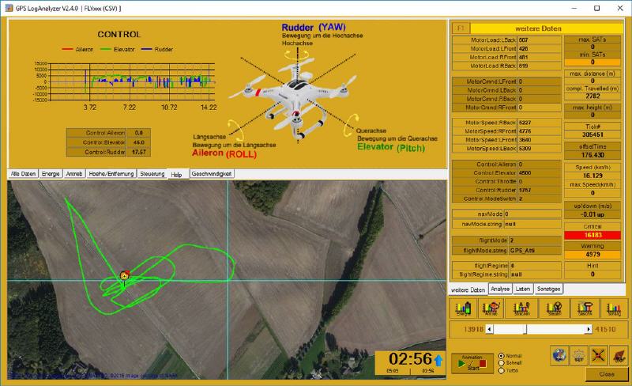Click the globe earth icon

[x=559, y=355]
